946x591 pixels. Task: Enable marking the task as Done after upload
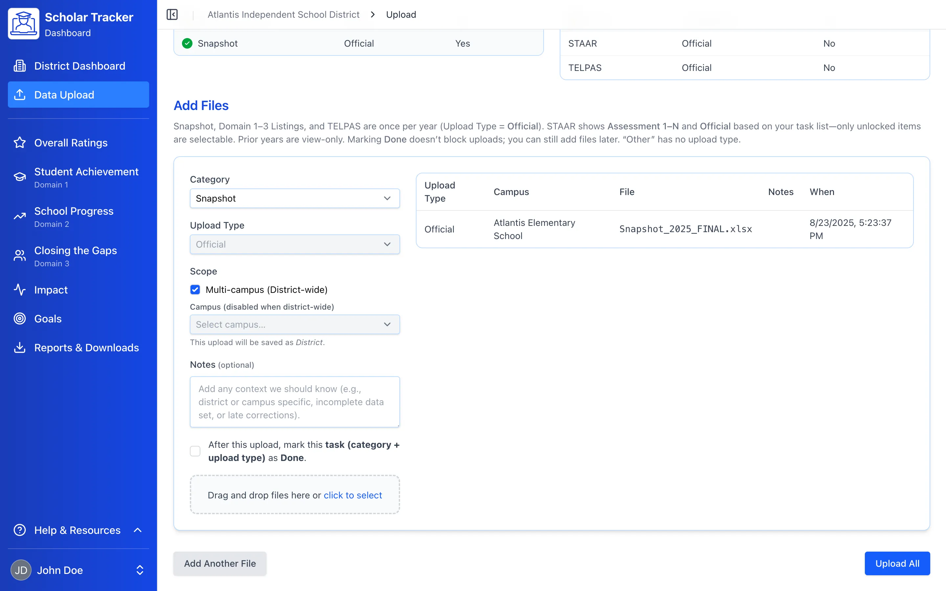tap(195, 451)
